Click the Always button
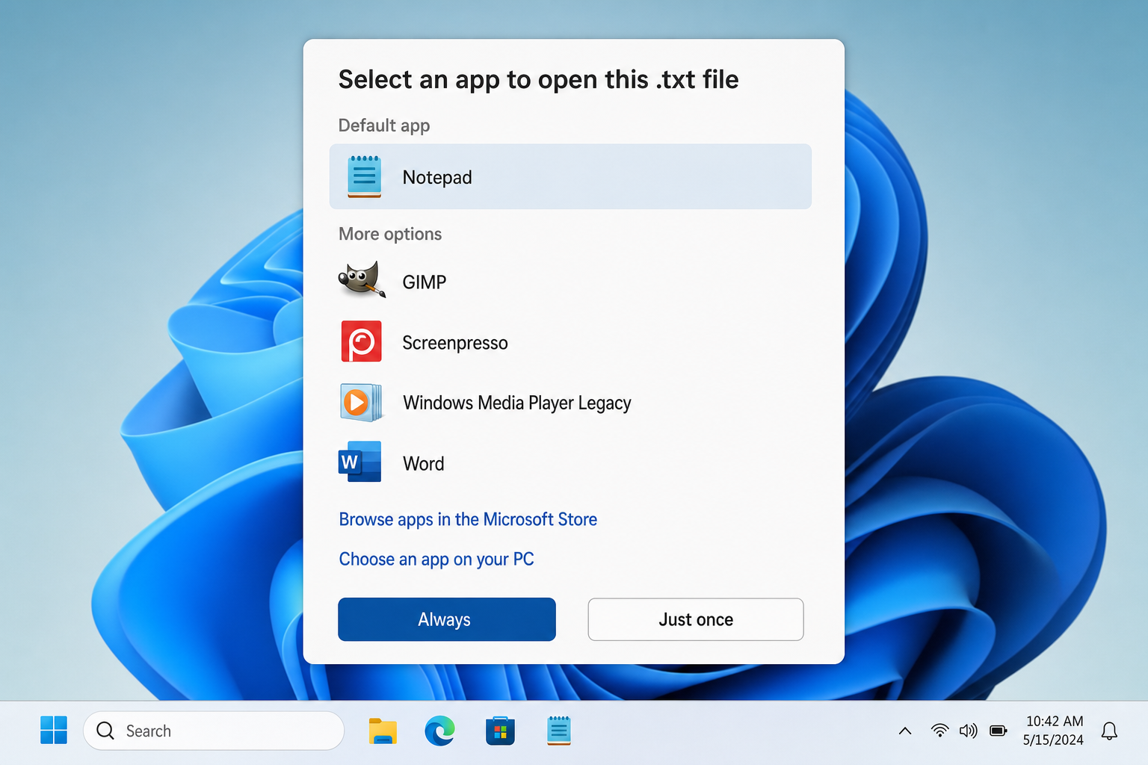1148x765 pixels. (x=447, y=619)
